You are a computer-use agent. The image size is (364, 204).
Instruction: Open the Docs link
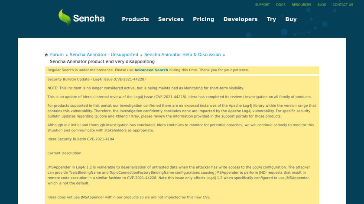[281, 5]
